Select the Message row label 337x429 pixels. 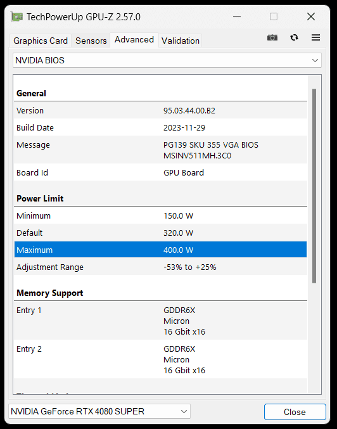click(33, 145)
